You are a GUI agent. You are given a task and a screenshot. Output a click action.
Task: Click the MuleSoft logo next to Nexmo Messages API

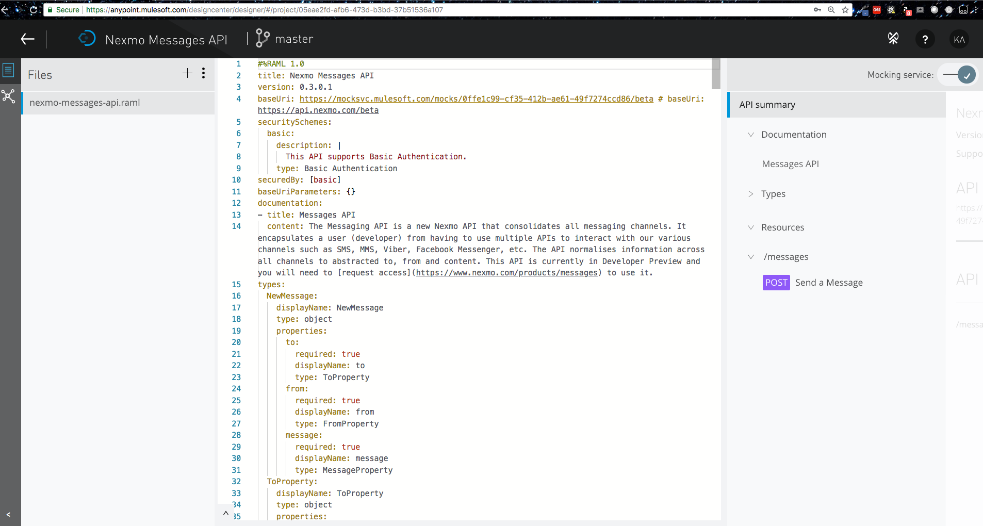click(x=87, y=38)
